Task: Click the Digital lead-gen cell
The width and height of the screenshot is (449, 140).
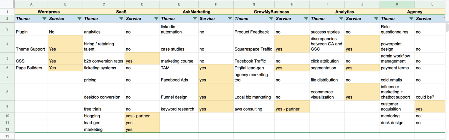Action: (x=254, y=68)
